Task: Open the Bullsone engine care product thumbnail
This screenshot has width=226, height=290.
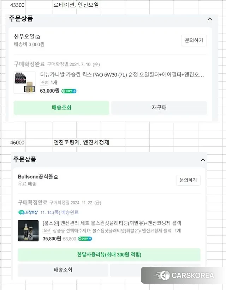Action: pyautogui.click(x=28, y=230)
